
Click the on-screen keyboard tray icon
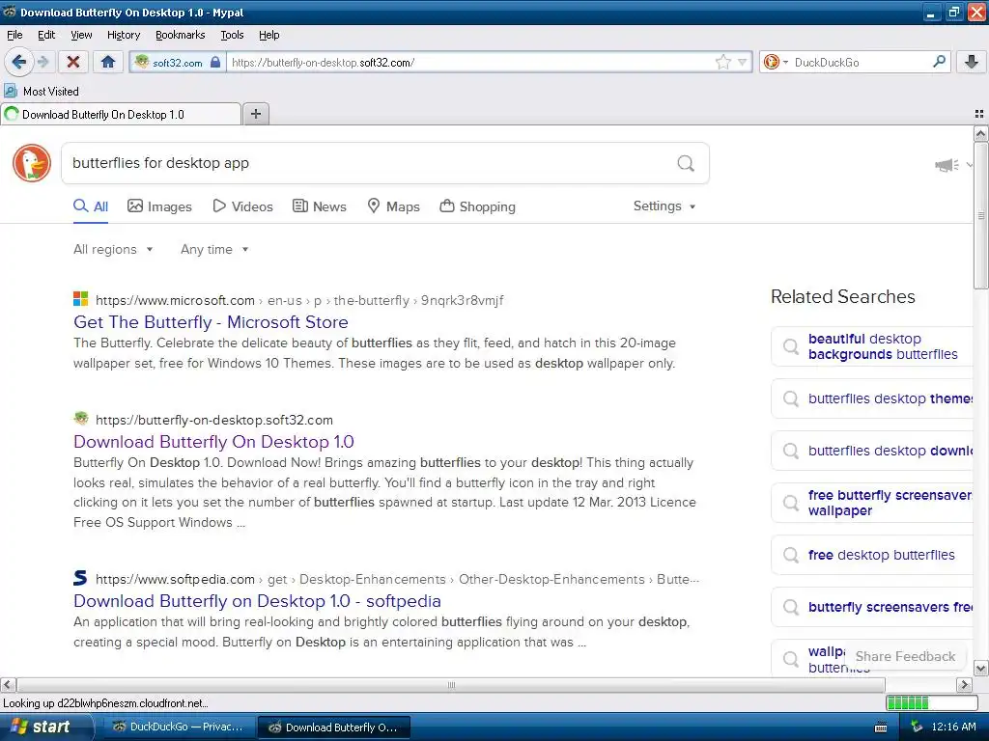tap(881, 727)
